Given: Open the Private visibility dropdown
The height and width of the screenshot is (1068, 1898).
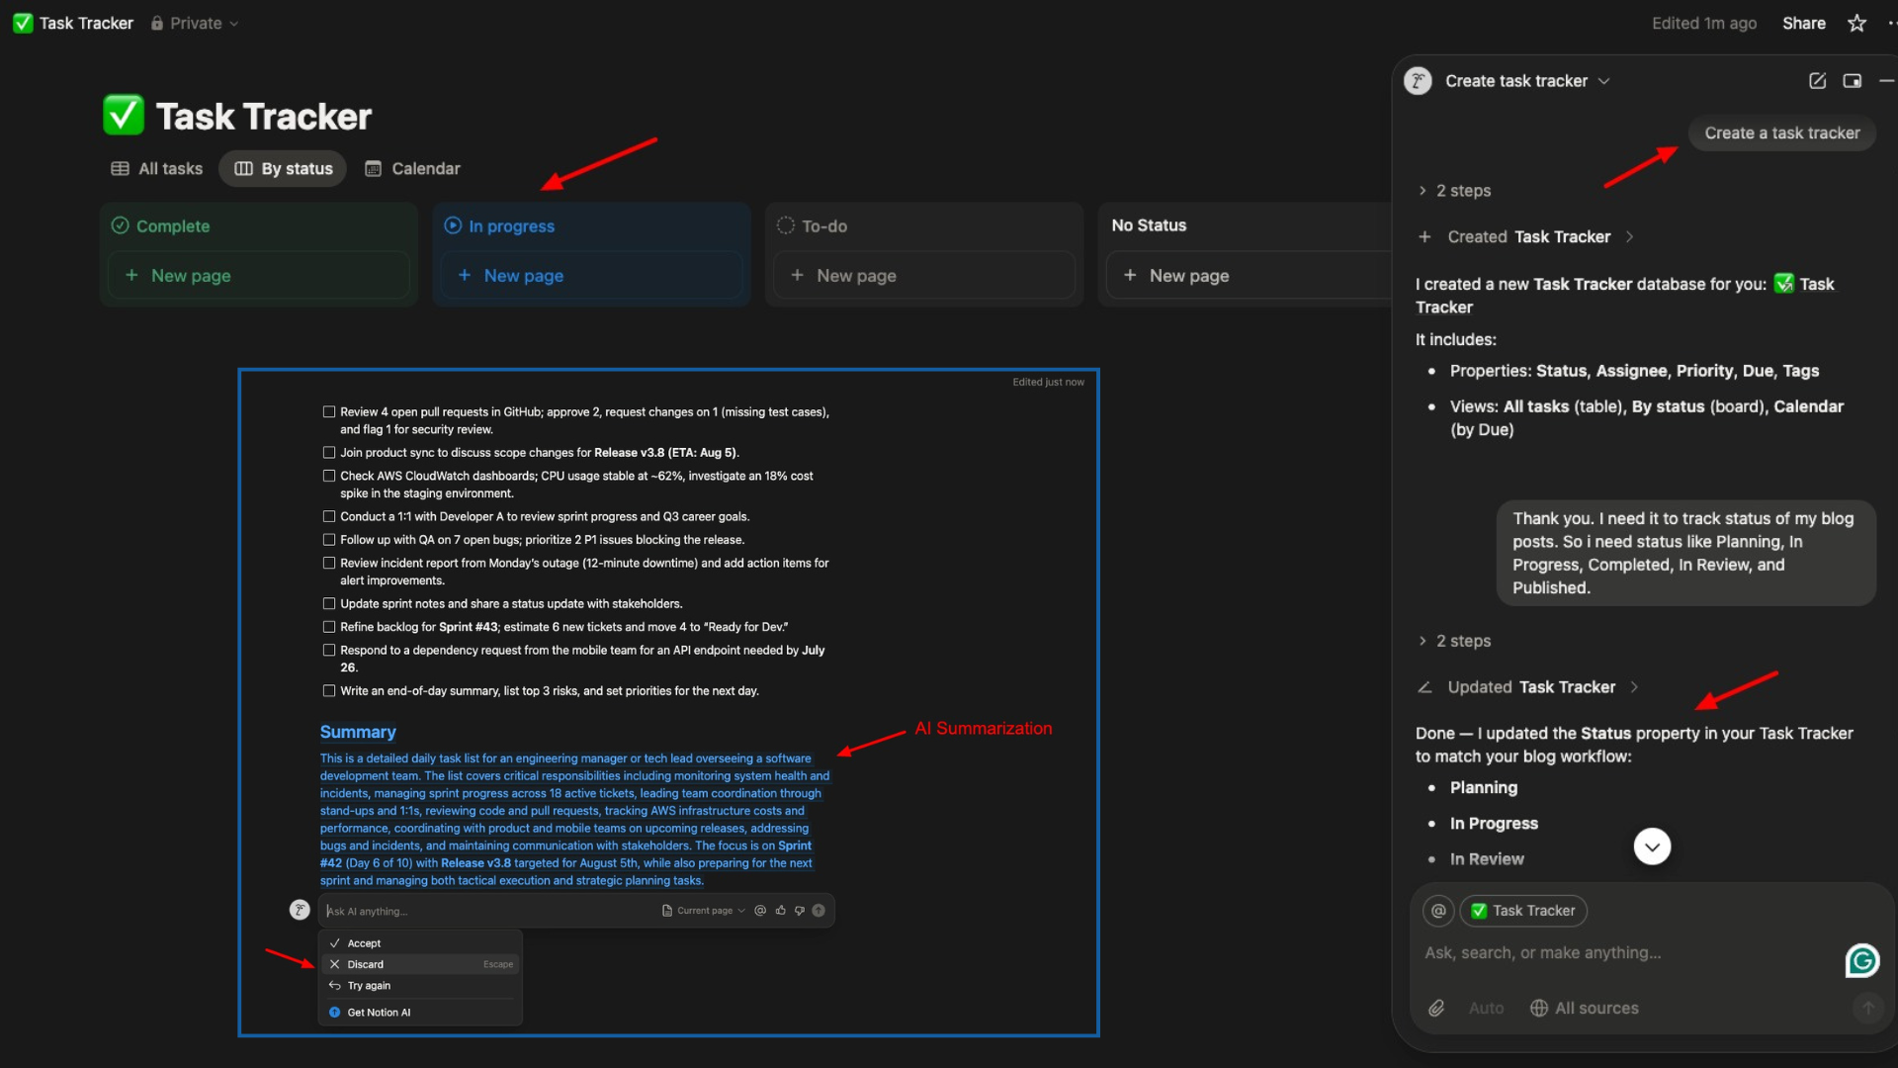Looking at the screenshot, I should (x=195, y=23).
